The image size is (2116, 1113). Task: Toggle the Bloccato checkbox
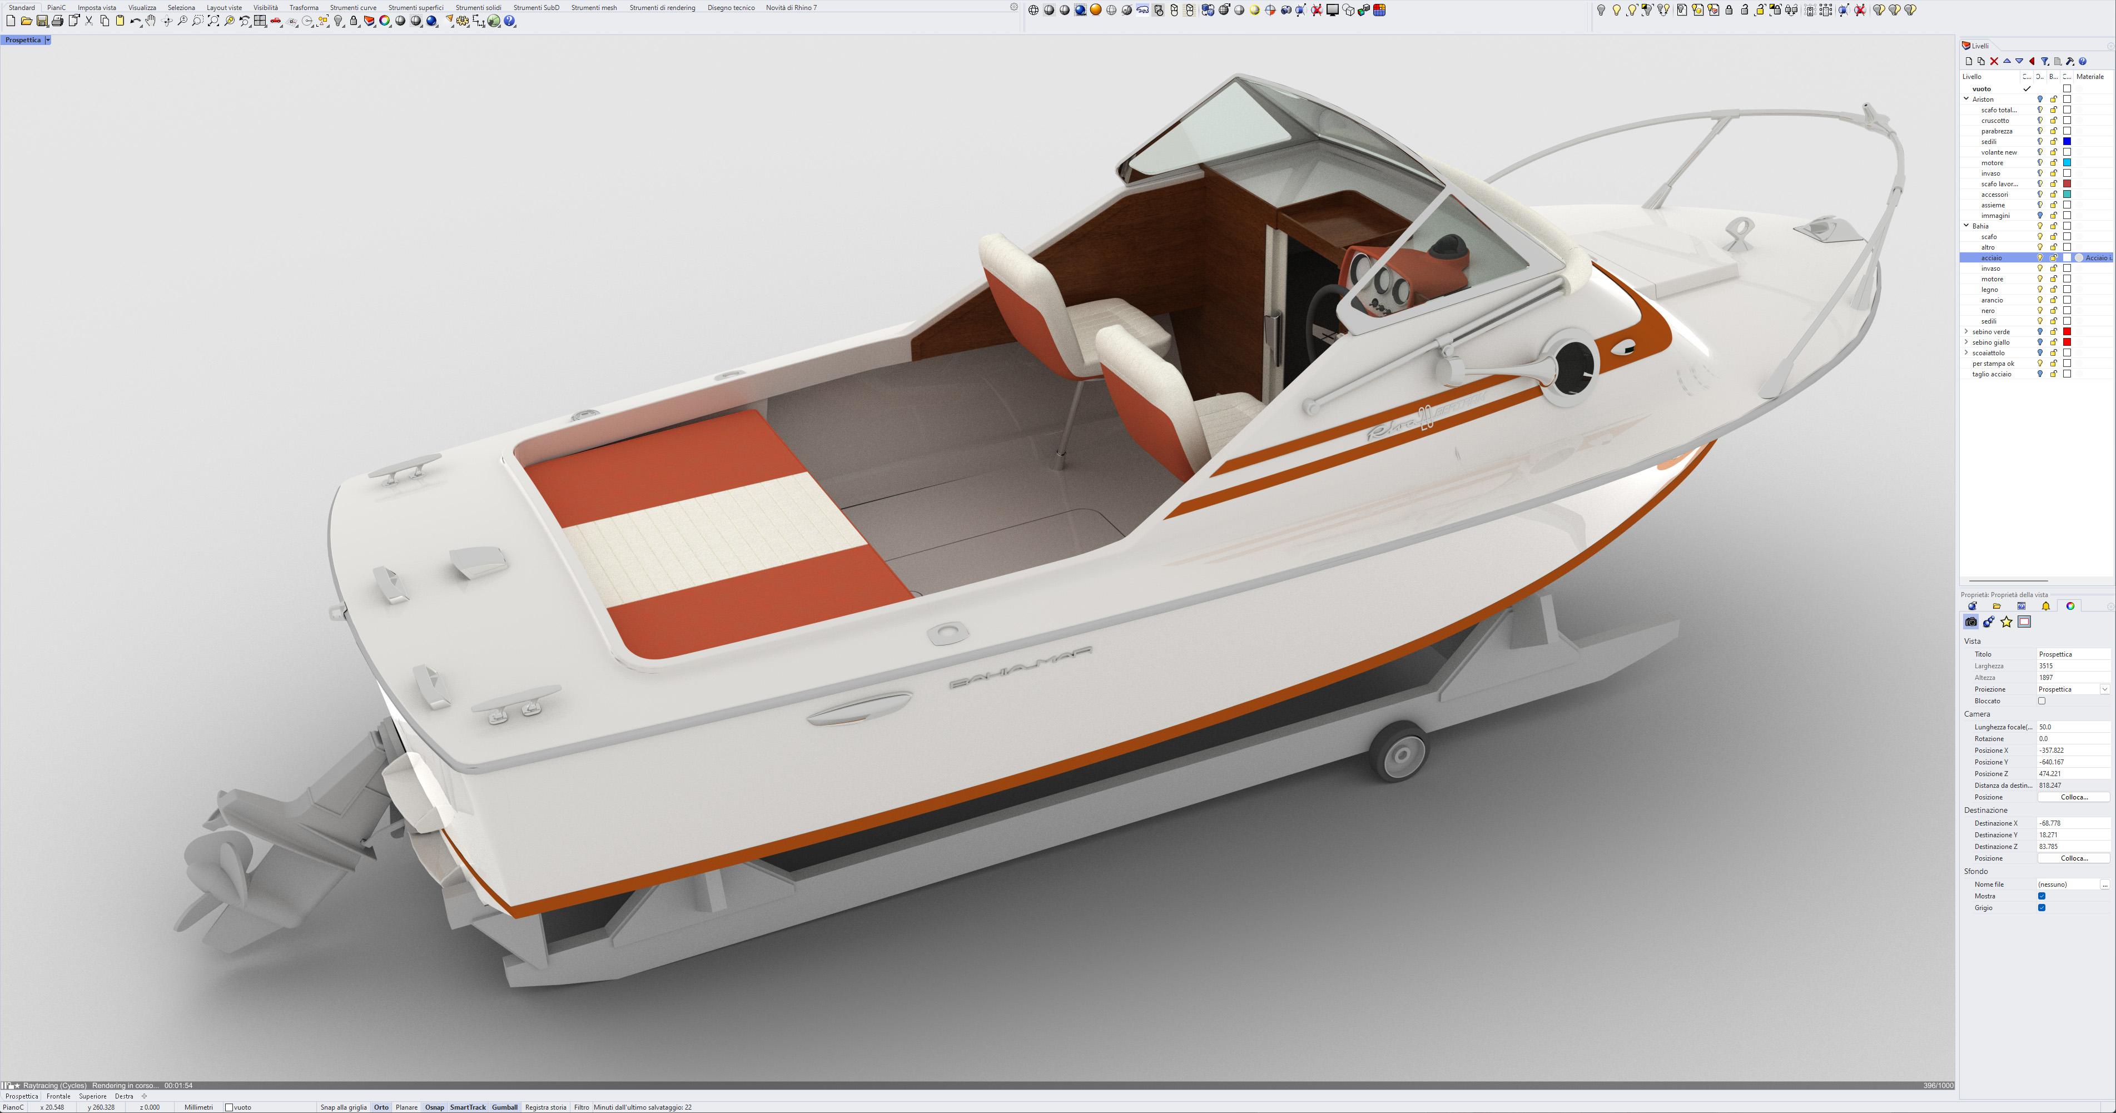2042,700
